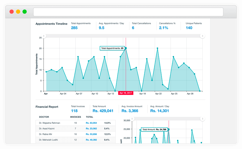Click the Total Amount: Rs. 24,788 tooltip
The height and width of the screenshot is (149, 242).
pos(154,129)
